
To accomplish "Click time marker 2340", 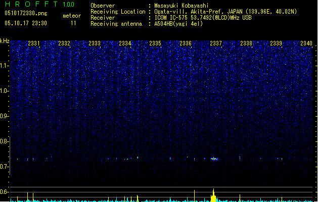I will point(306,43).
